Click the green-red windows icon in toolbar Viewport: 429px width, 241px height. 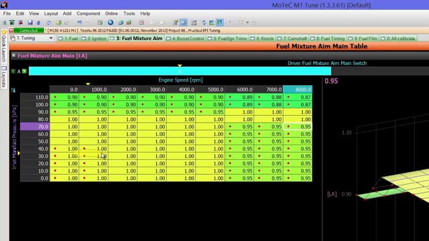click(x=129, y=23)
